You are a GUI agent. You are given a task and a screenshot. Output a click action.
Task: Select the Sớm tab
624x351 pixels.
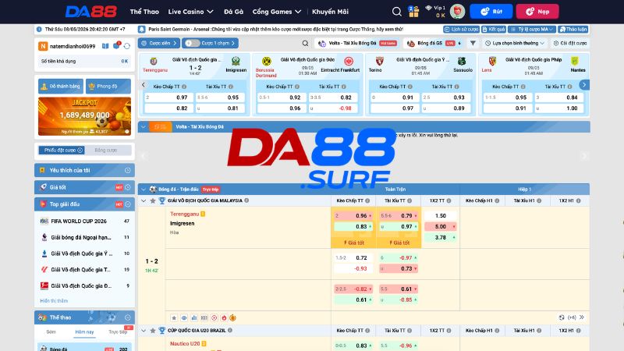pyautogui.click(x=51, y=332)
